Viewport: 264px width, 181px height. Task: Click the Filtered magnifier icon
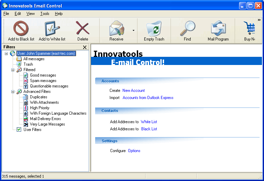(x=19, y=70)
